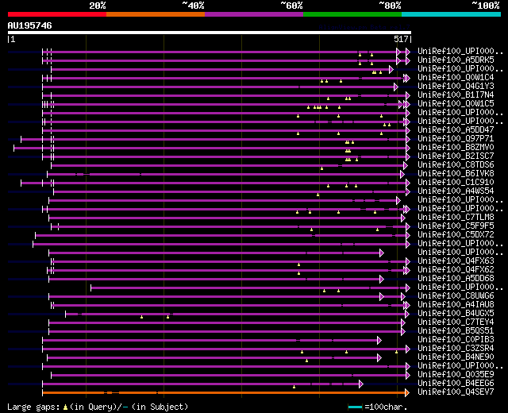This screenshot has height=413, width=508.
Task: Select hit label UniRef100_C1C910
Action: point(456,183)
